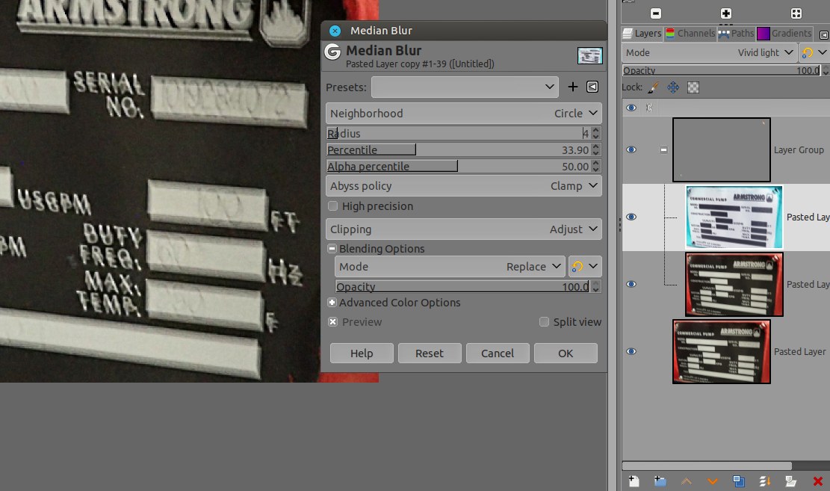
Task: Expand Advanced Color Options
Action: (x=332, y=303)
